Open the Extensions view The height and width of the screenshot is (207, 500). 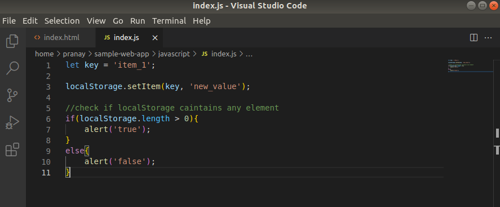coord(12,149)
